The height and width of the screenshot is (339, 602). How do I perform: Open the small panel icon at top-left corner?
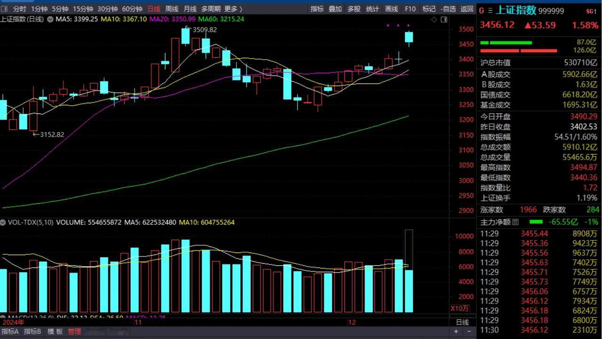click(5, 9)
